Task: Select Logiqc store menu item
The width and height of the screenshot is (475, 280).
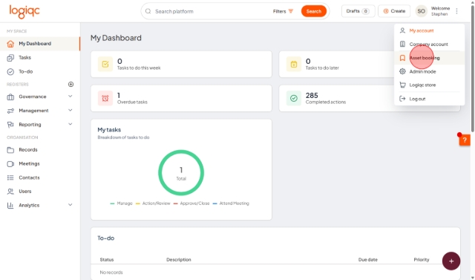Action: pos(429,85)
